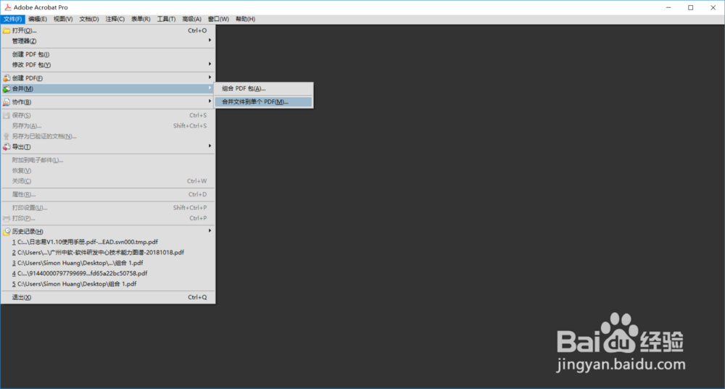Choose 打开(O)... from File menu
The width and height of the screenshot is (725, 389).
pos(108,30)
